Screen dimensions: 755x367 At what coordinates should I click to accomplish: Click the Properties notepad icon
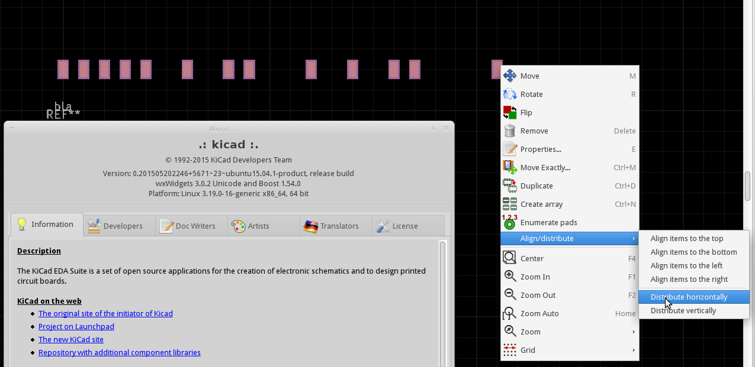(x=509, y=149)
